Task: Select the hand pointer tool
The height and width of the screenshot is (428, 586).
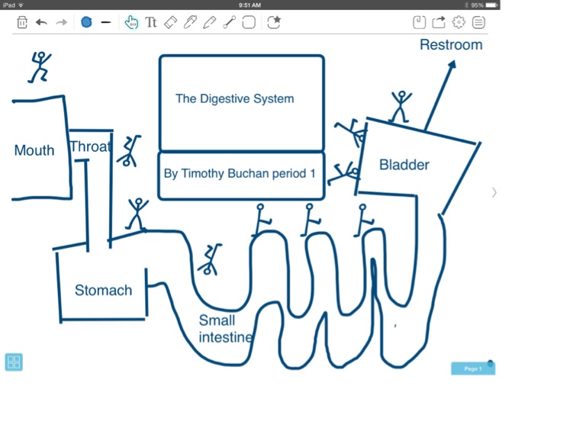Action: click(131, 22)
